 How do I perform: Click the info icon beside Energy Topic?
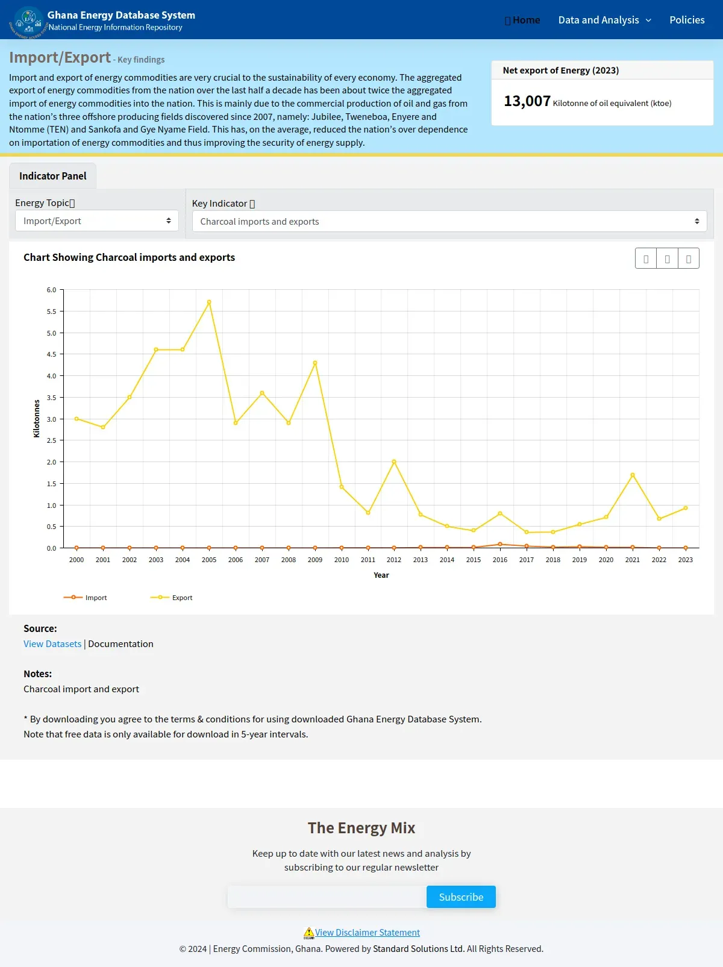click(x=72, y=204)
